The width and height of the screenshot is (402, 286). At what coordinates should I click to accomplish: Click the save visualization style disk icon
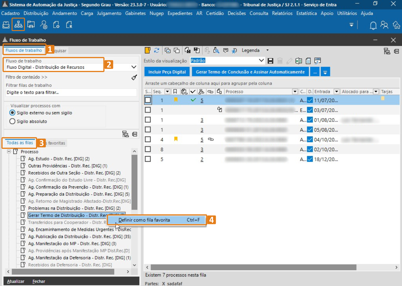tap(270, 61)
